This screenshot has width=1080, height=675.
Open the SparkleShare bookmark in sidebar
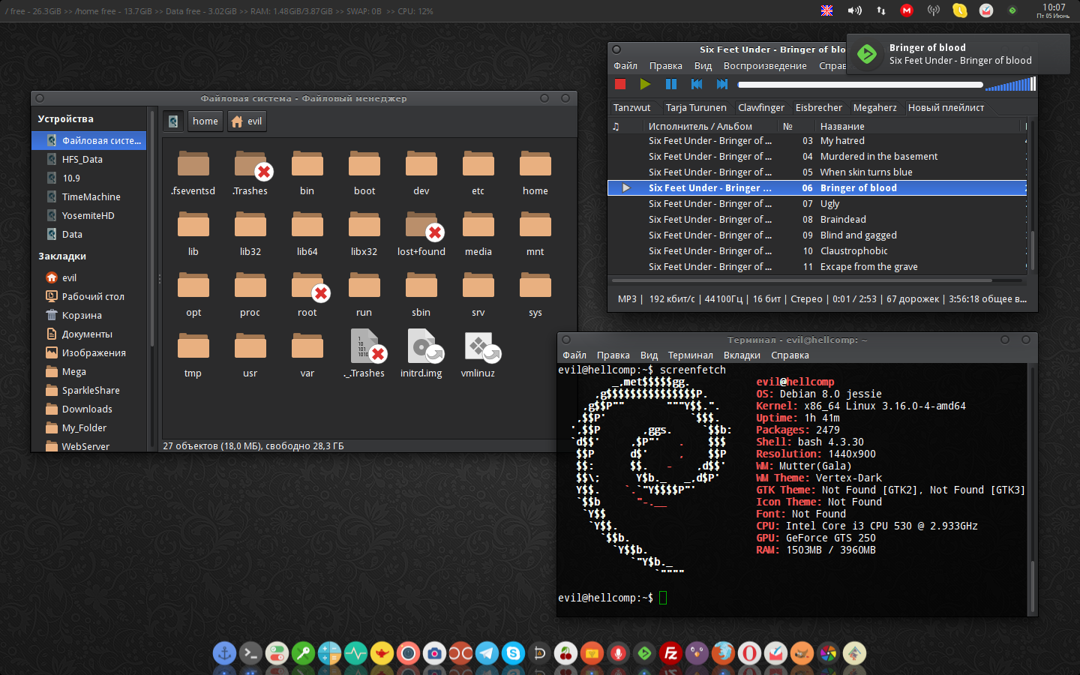tap(88, 391)
